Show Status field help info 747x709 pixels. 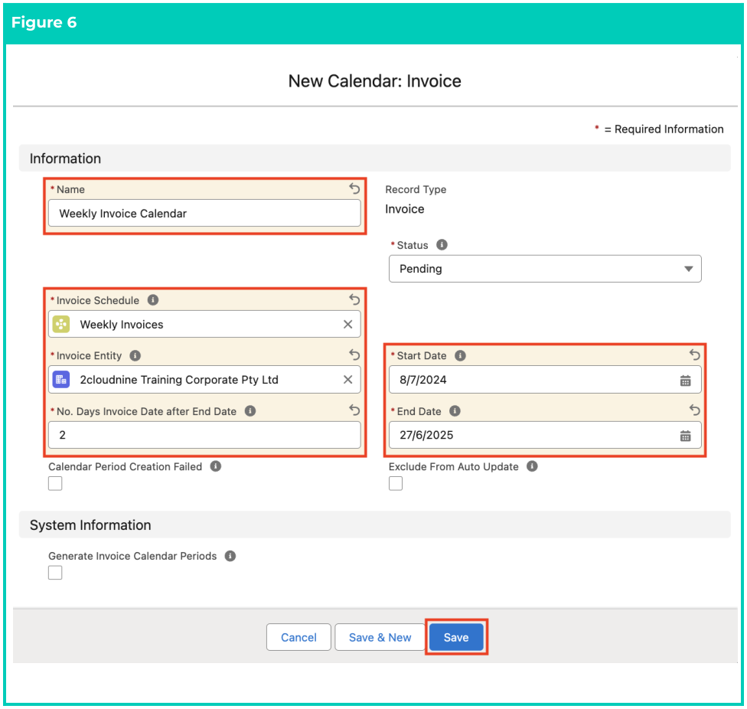click(x=442, y=245)
